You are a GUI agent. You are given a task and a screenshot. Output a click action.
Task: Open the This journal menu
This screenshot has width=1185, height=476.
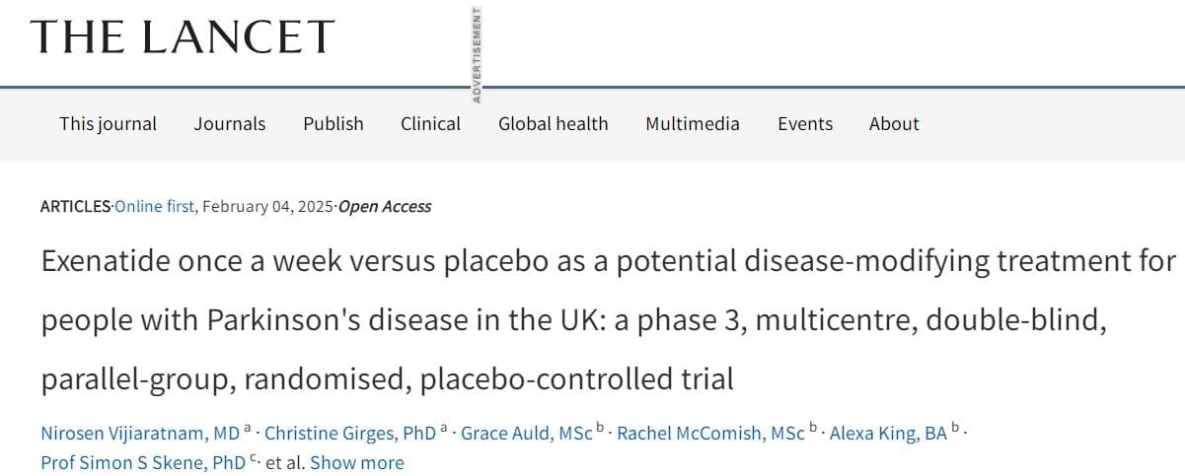pyautogui.click(x=108, y=123)
